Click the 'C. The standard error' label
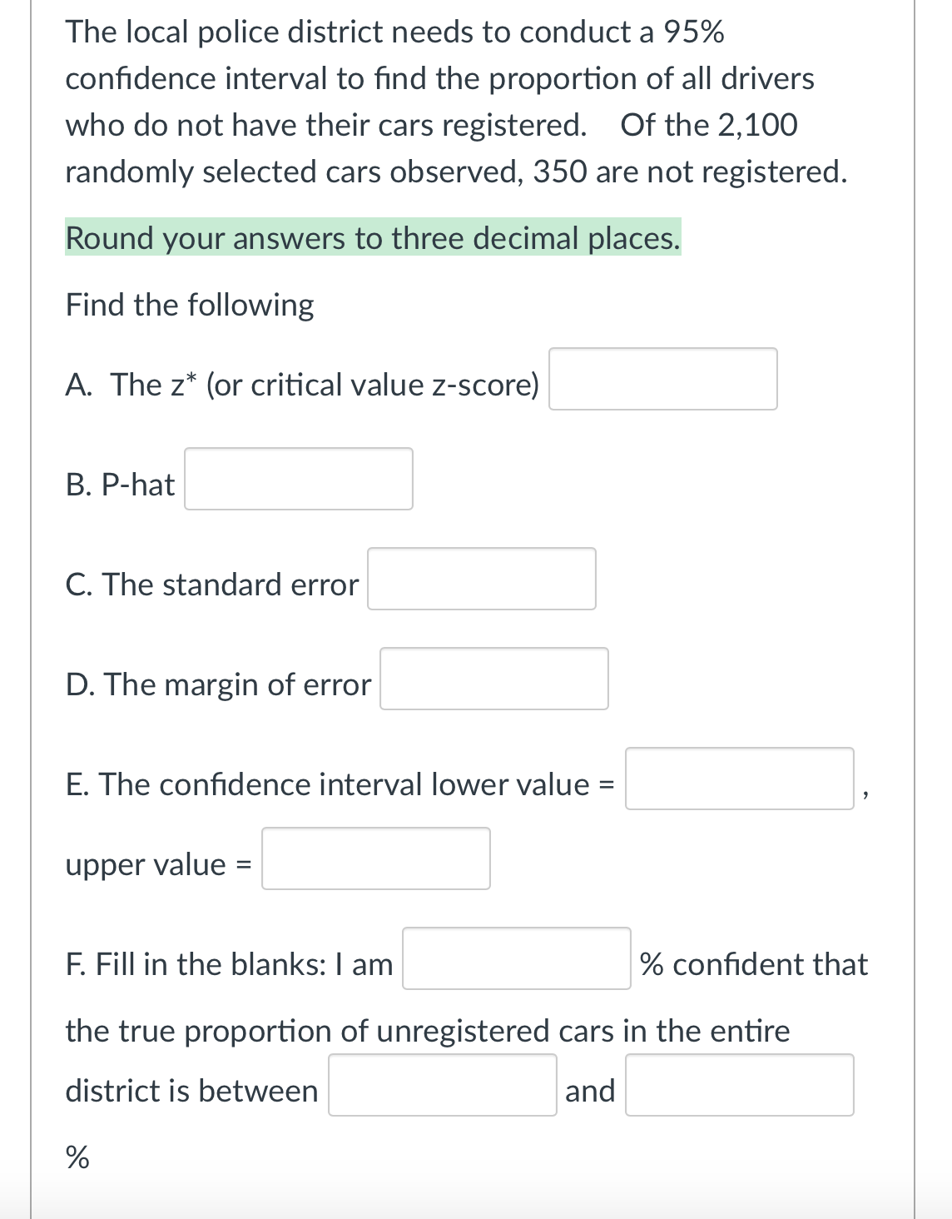Image resolution: width=952 pixels, height=1219 pixels. tap(211, 584)
